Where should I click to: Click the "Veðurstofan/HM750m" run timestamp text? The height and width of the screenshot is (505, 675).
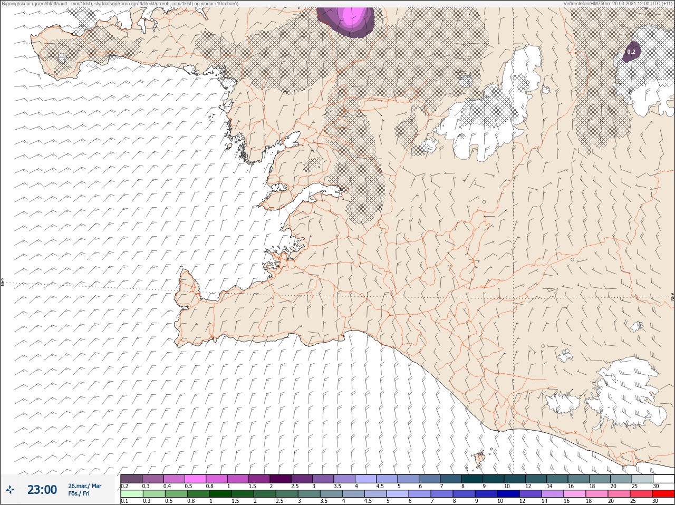tap(618, 3)
